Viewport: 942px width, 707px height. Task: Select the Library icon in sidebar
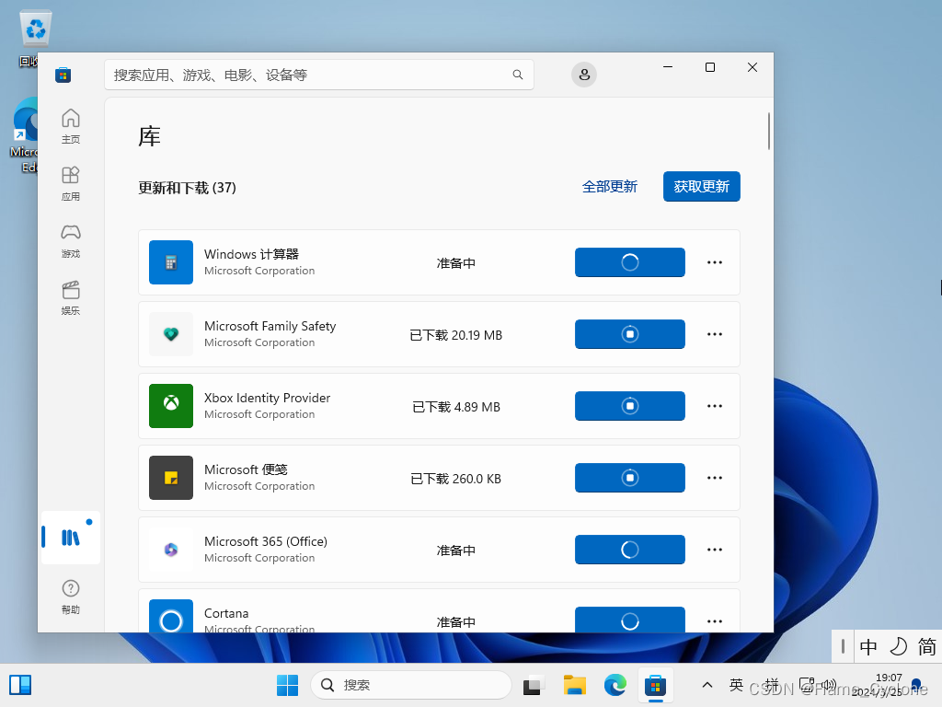point(70,537)
